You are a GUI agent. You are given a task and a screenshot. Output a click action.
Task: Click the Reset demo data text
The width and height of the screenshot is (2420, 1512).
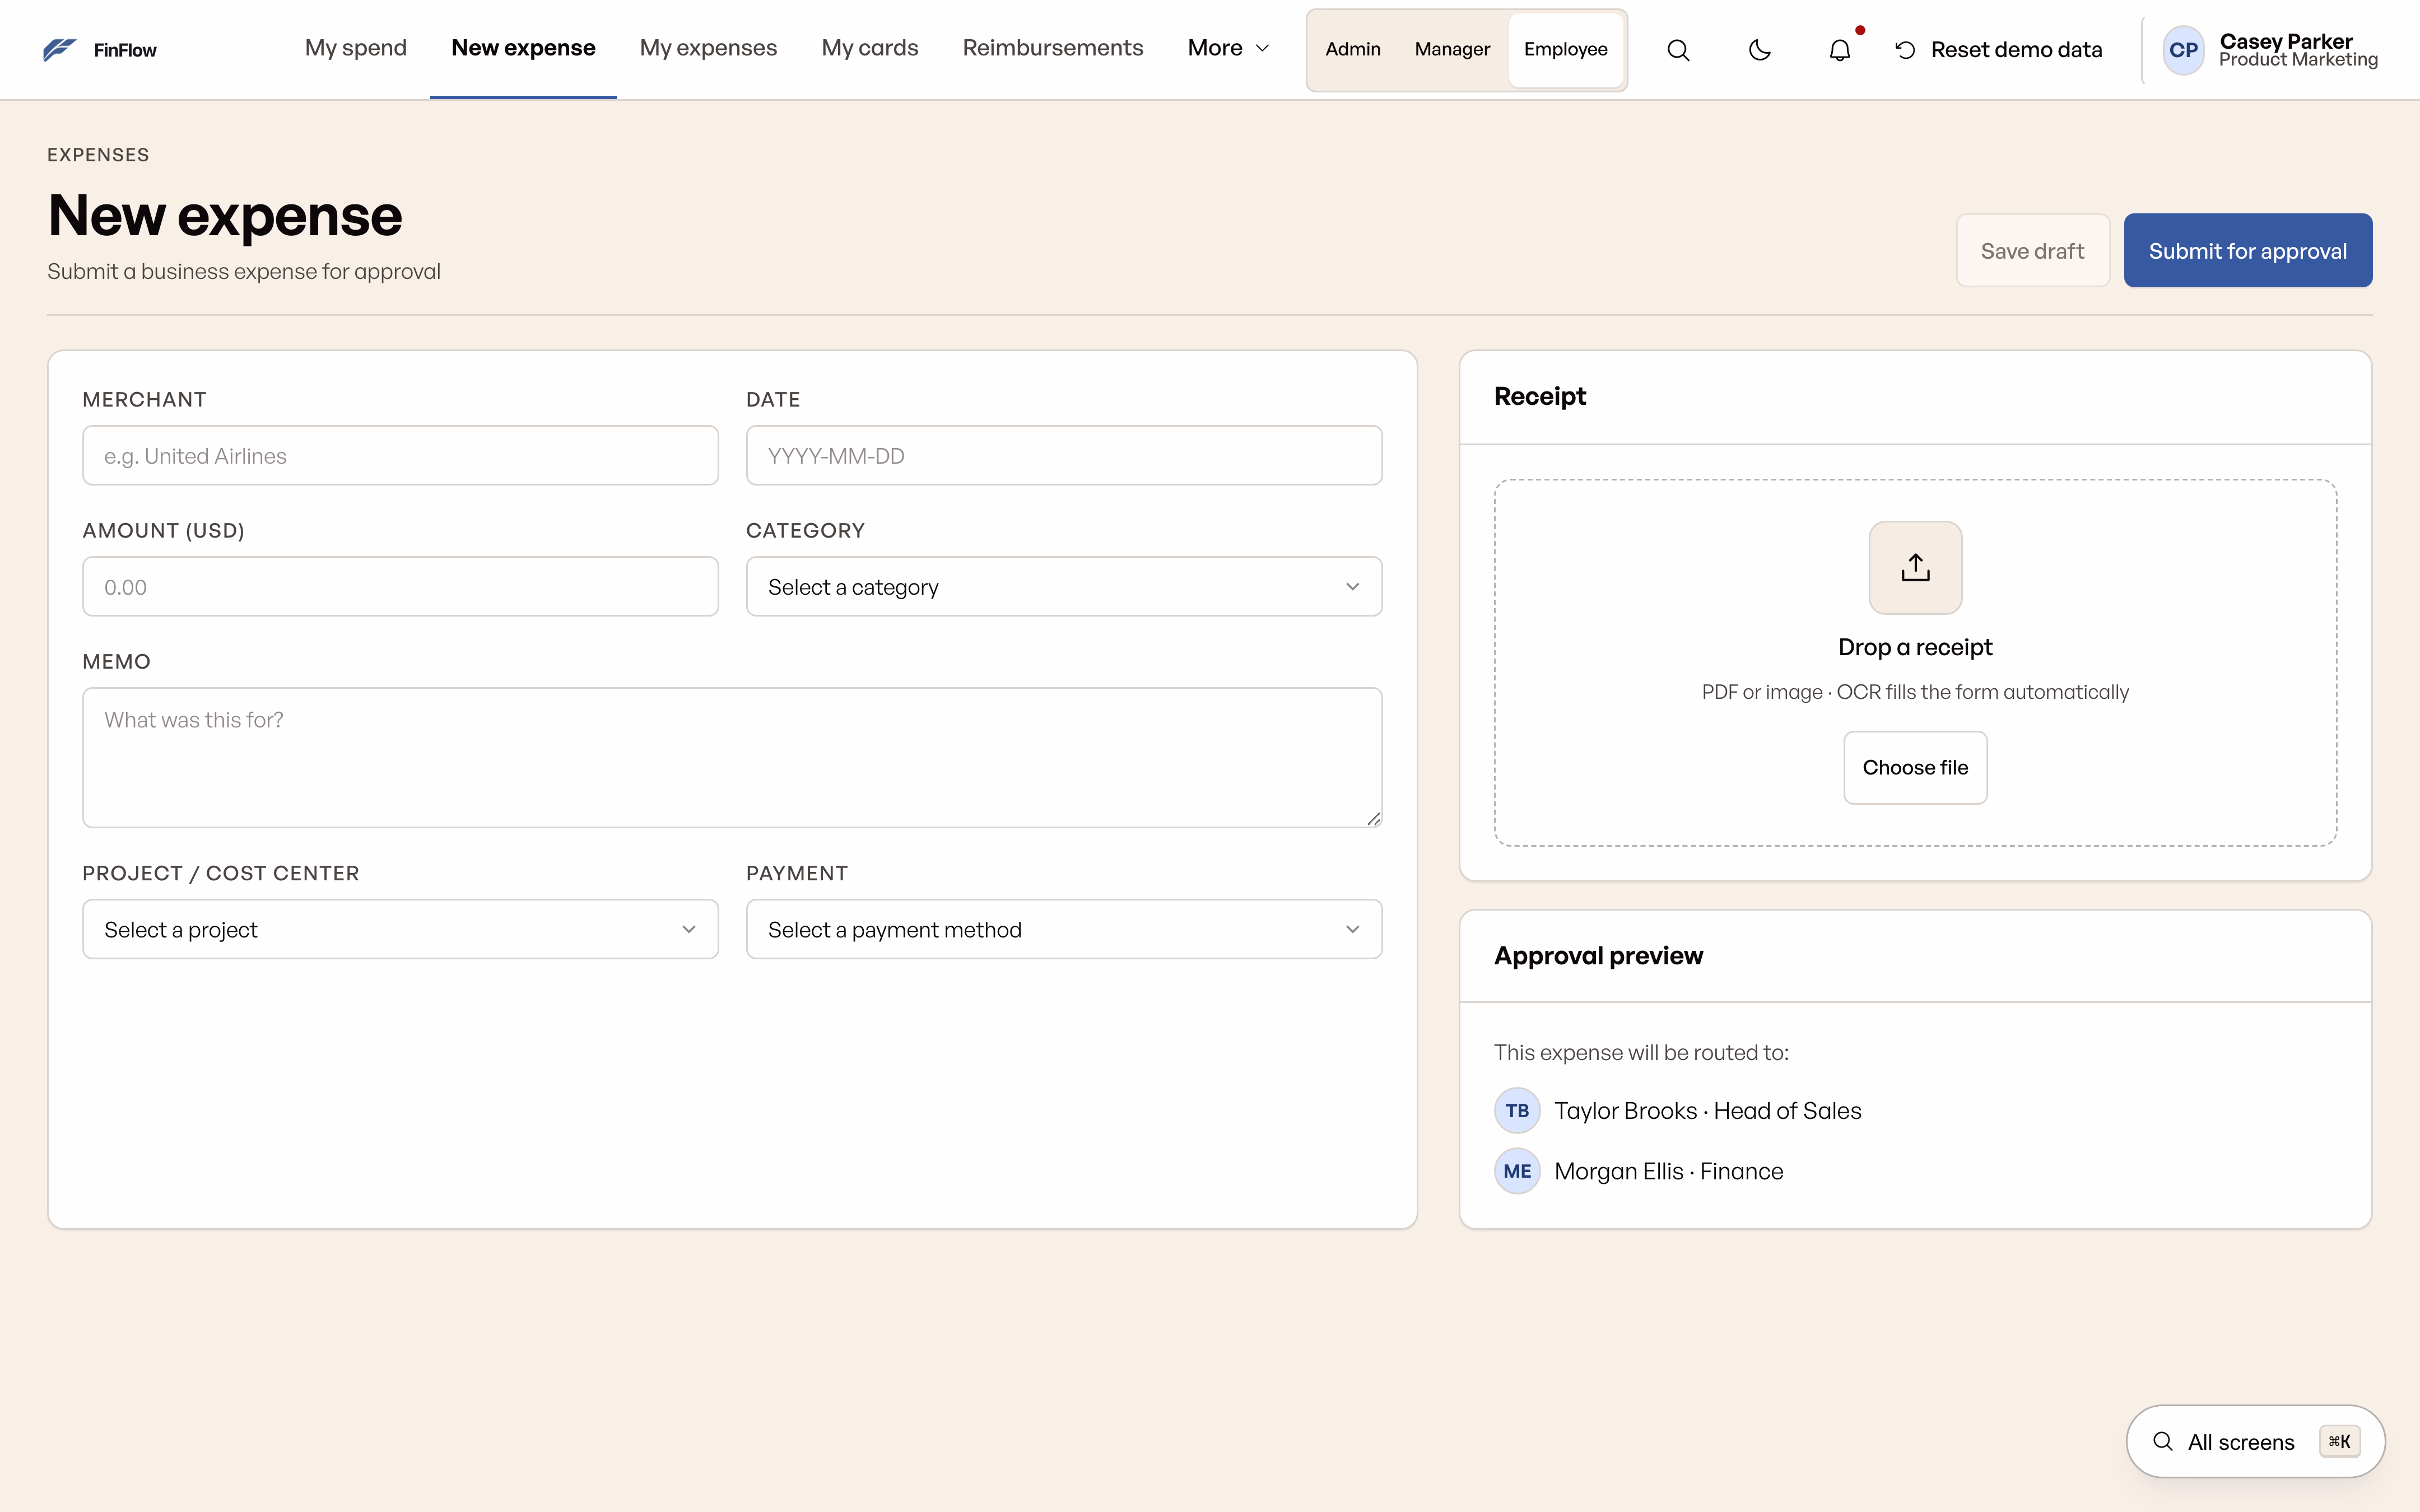[x=2016, y=50]
